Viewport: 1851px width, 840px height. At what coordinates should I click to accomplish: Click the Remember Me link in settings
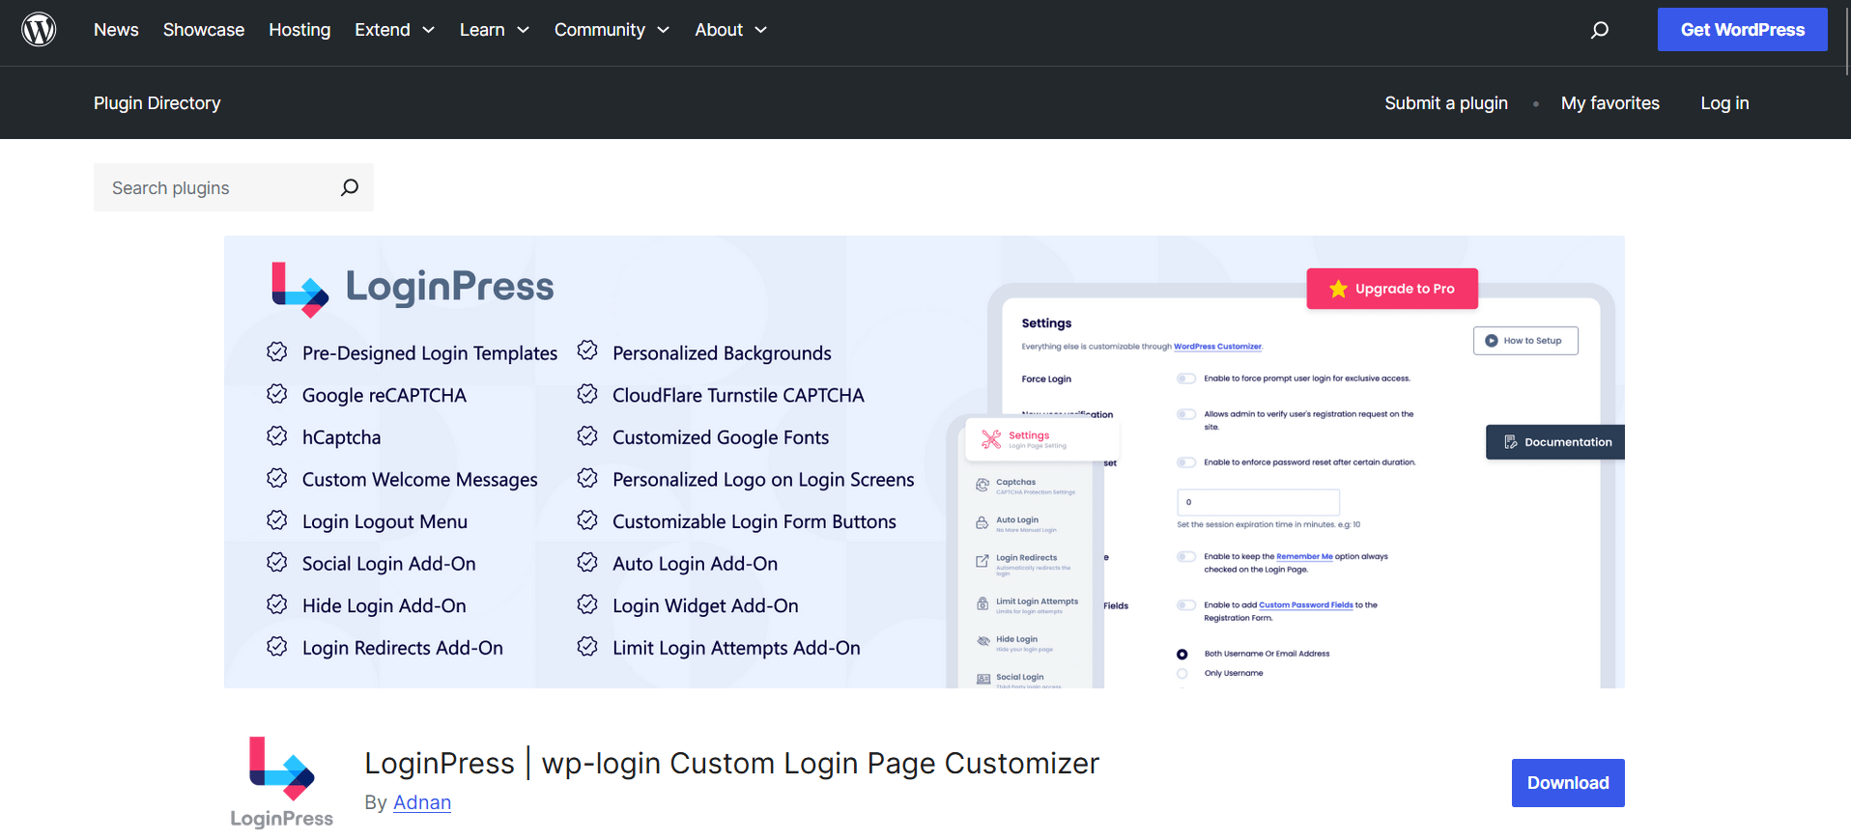pos(1304,557)
